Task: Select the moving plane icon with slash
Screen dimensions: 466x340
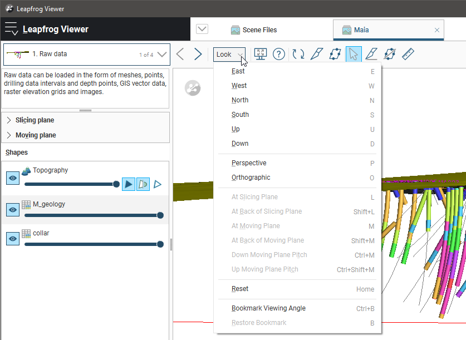Action: [x=390, y=55]
